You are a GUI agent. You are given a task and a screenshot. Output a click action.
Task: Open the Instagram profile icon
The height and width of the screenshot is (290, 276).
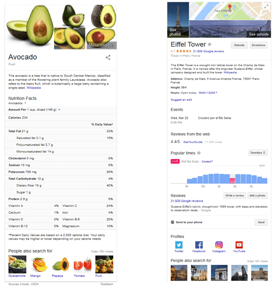(219, 245)
